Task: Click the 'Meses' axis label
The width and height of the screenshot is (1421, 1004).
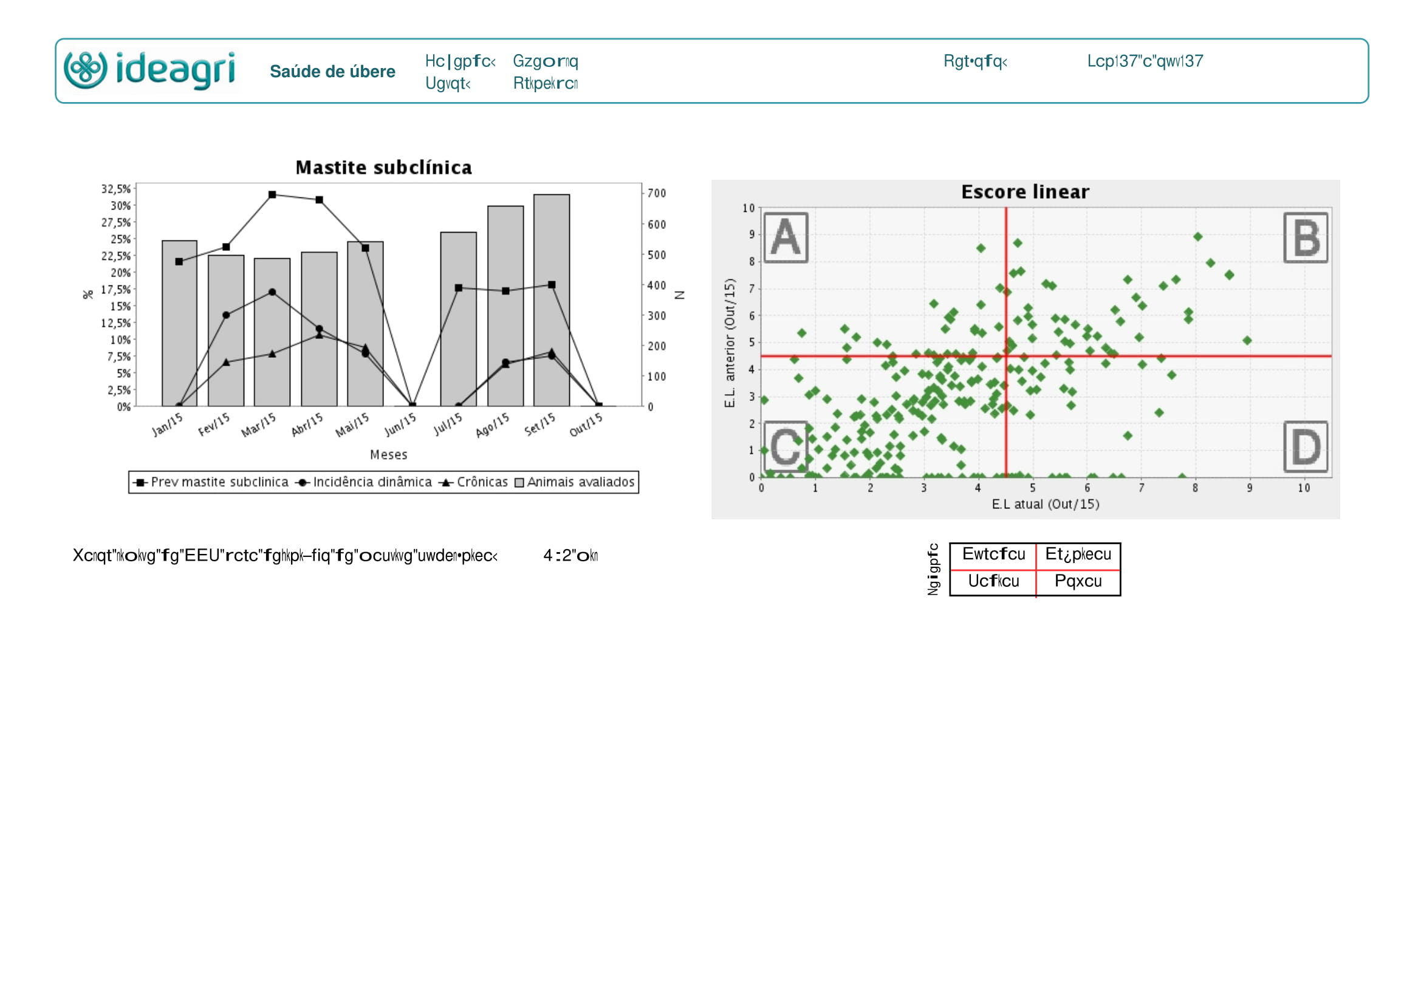Action: (389, 455)
